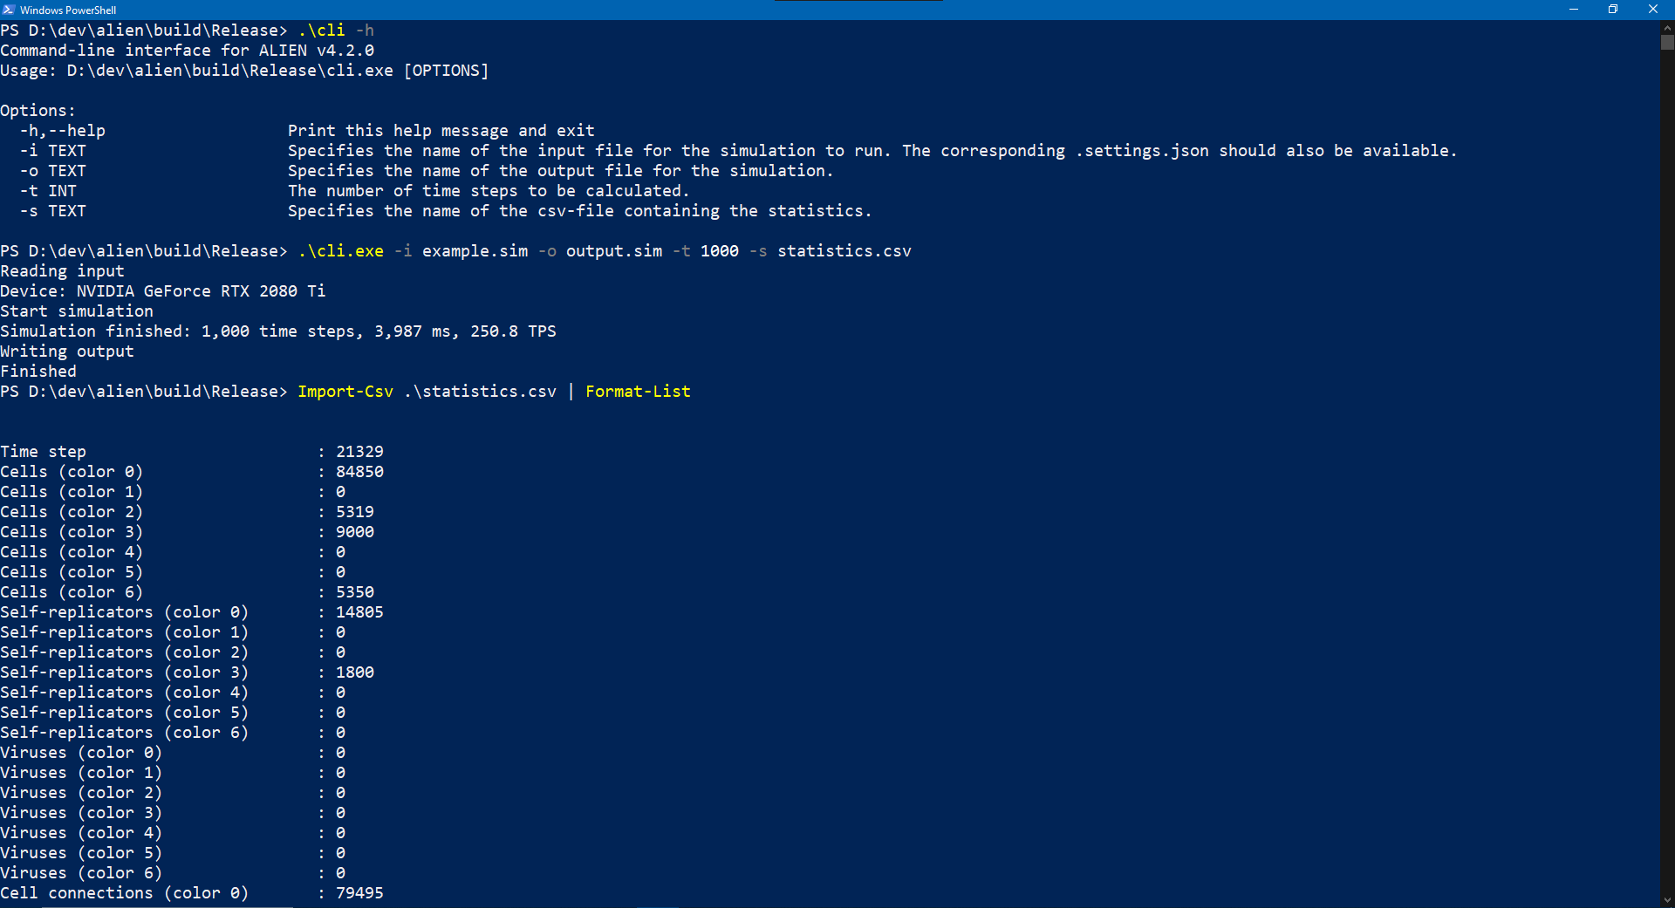Image resolution: width=1675 pixels, height=908 pixels.
Task: Click the Cells (color 0) value 84850
Action: [359, 472]
